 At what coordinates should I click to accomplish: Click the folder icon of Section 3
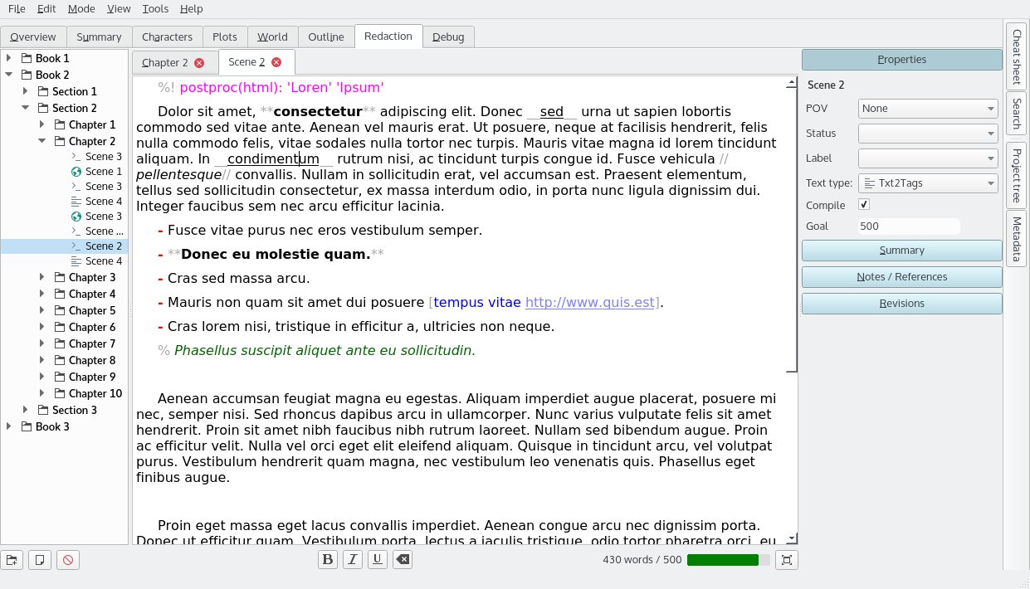coord(42,411)
